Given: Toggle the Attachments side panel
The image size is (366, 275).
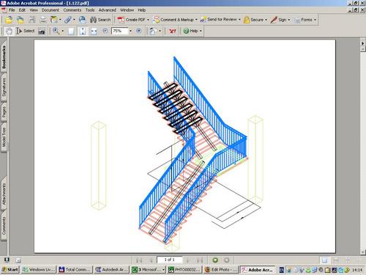Looking at the screenshot, I should (4, 194).
